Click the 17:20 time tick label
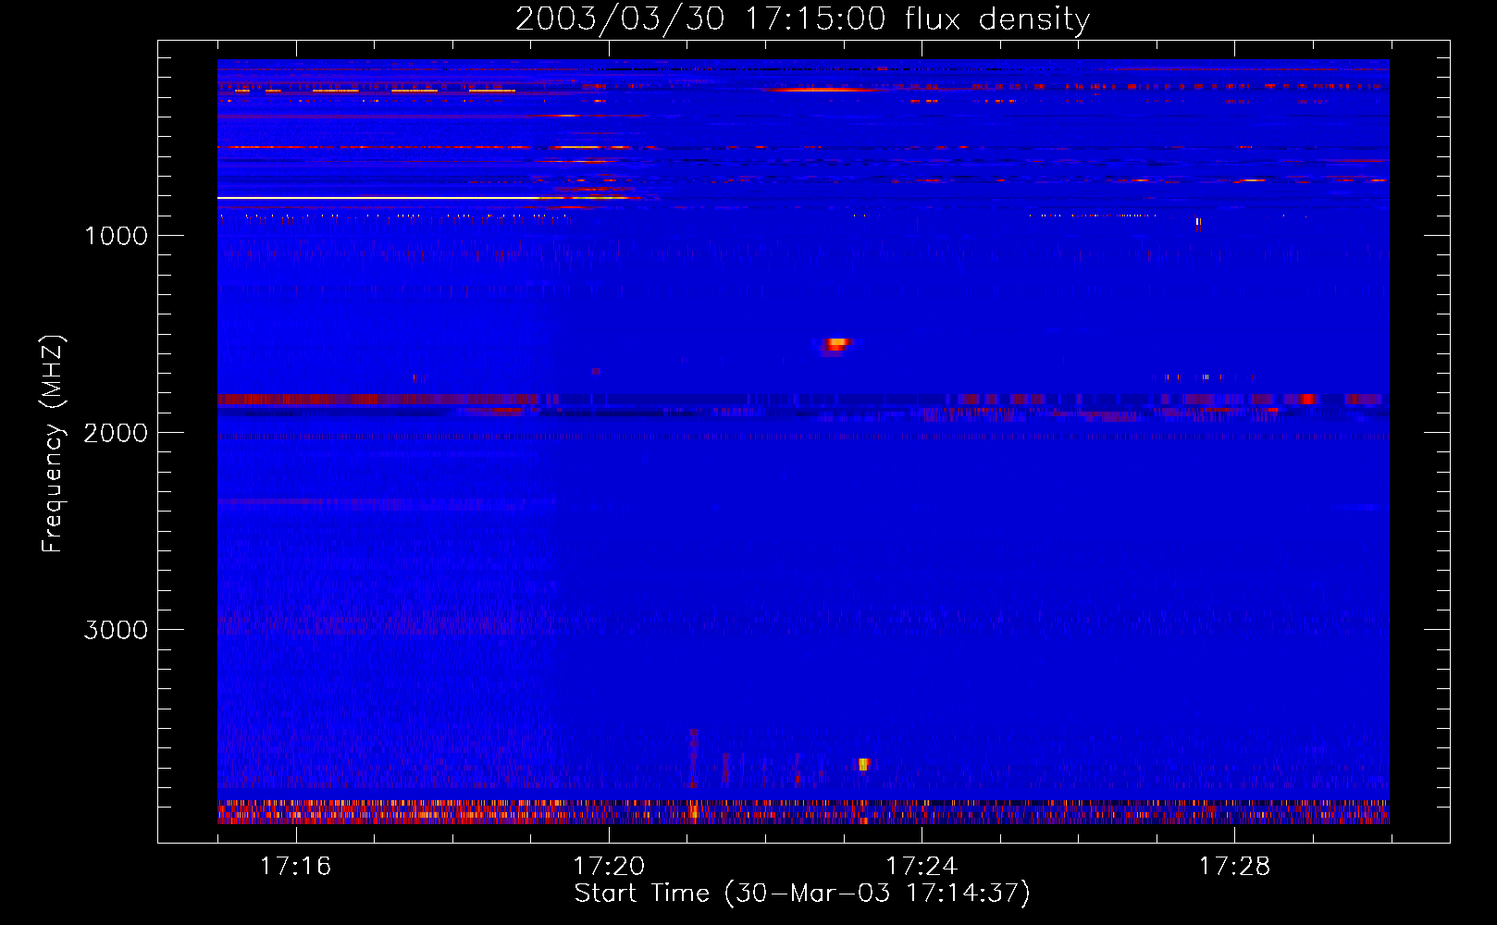The image size is (1497, 925). pos(609,866)
